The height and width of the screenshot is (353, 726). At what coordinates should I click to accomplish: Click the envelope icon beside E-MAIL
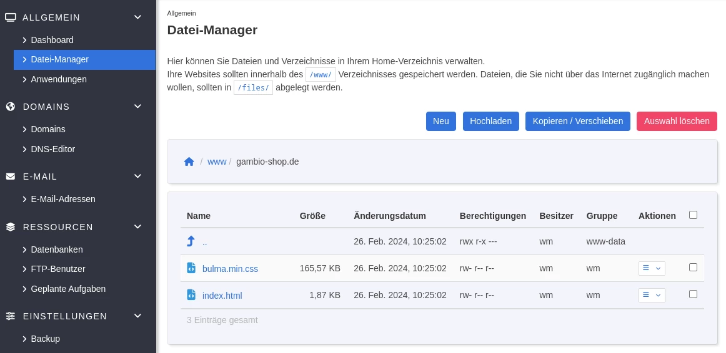click(x=10, y=176)
